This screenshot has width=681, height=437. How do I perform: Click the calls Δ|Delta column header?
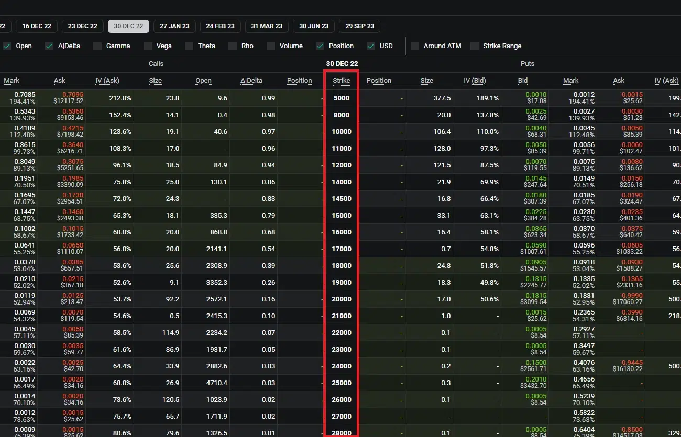[x=251, y=81]
